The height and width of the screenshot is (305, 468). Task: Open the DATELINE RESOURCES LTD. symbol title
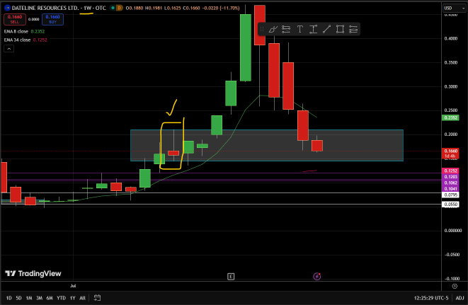pyautogui.click(x=45, y=8)
